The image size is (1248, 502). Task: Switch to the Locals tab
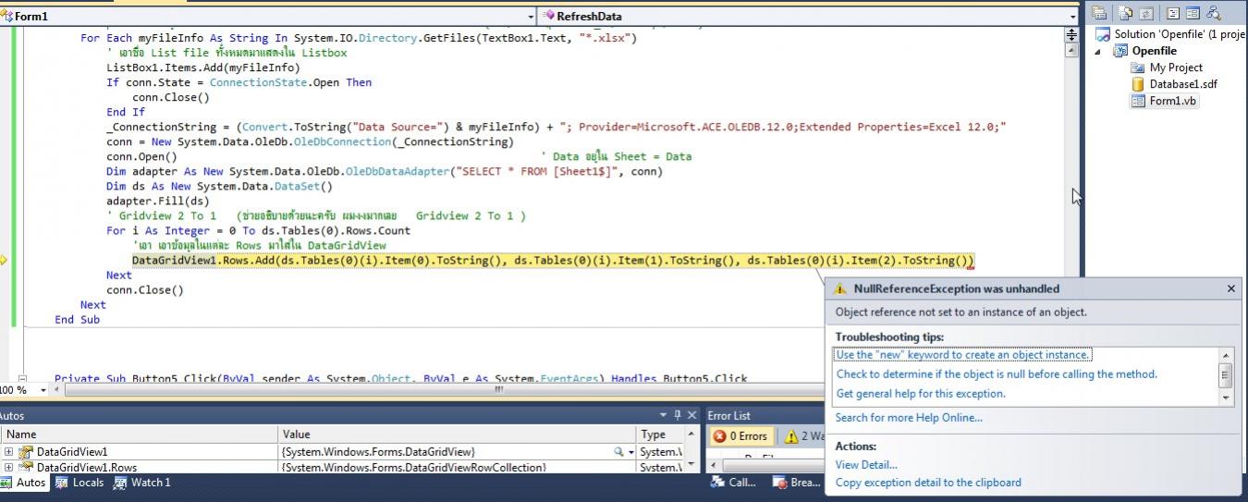[x=80, y=483]
